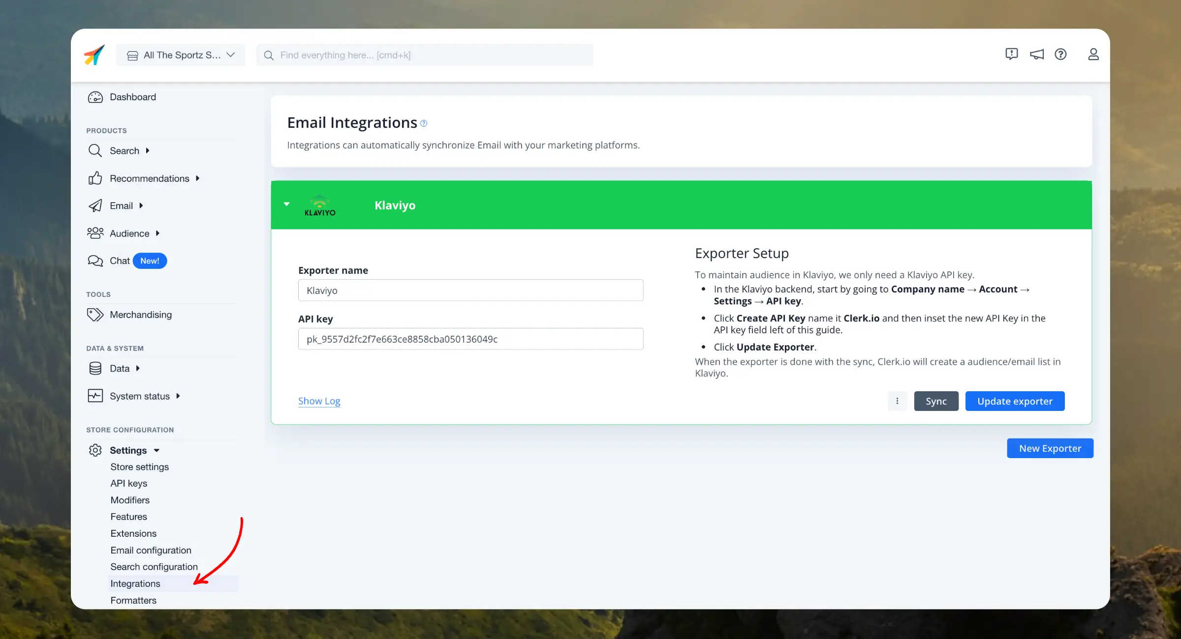This screenshot has width=1181, height=639.
Task: Click the Email Integrations page heading
Action: tap(352, 123)
